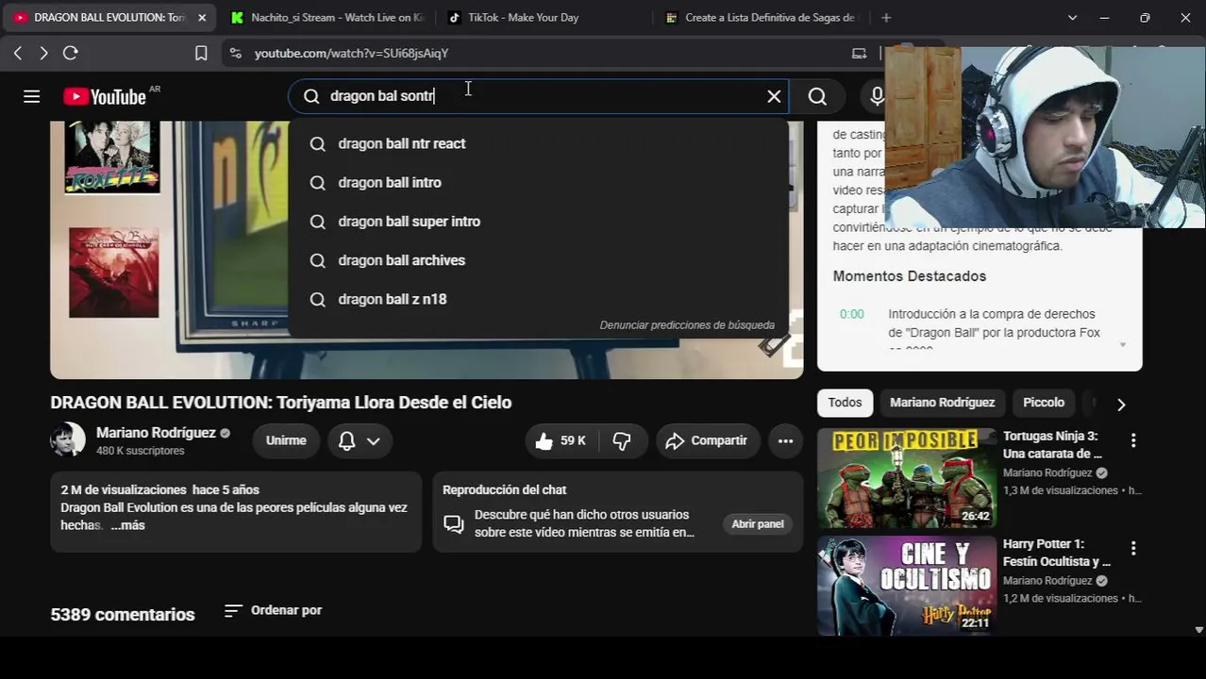This screenshot has height=679, width=1206.
Task: Open the browser tab list dropdown chevron
Action: [1072, 18]
